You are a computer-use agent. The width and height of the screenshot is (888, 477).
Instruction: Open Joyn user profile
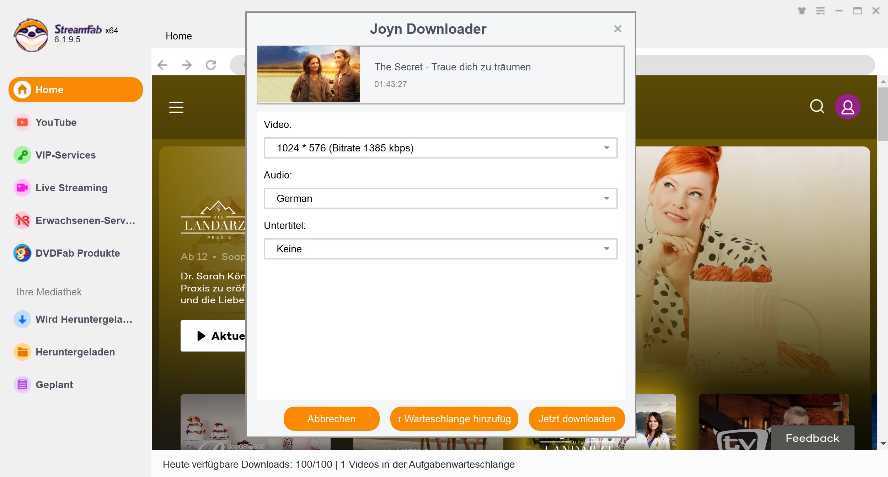(848, 107)
